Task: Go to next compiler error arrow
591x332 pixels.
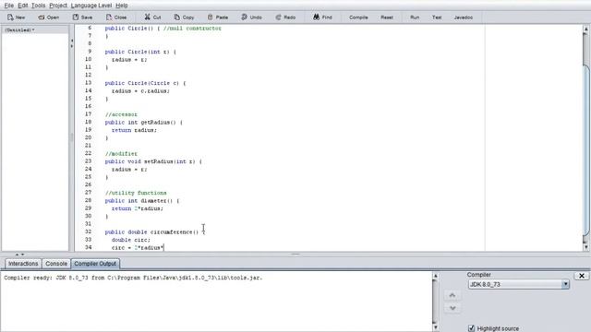Action: click(x=452, y=308)
